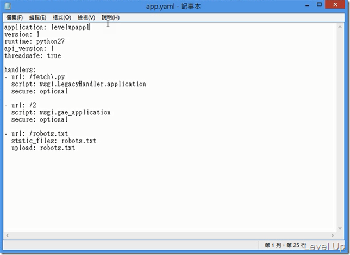Maximize the Notepad window
This screenshot has height=255, width=350.
tap(319, 4)
